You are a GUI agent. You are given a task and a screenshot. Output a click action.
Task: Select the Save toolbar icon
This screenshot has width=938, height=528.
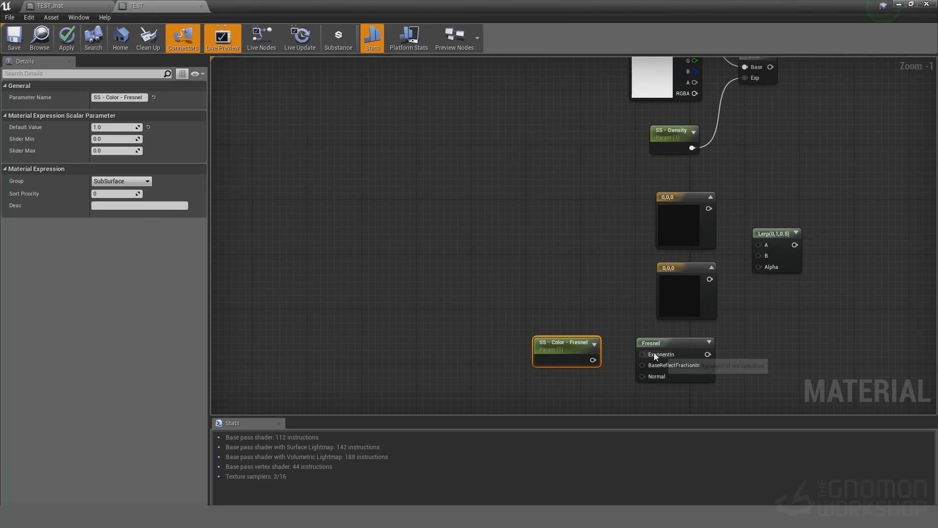coord(14,39)
